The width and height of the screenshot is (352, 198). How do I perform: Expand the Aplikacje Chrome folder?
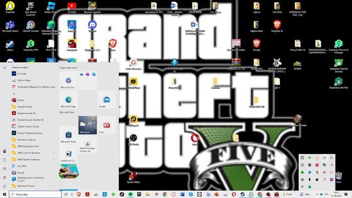(33, 186)
